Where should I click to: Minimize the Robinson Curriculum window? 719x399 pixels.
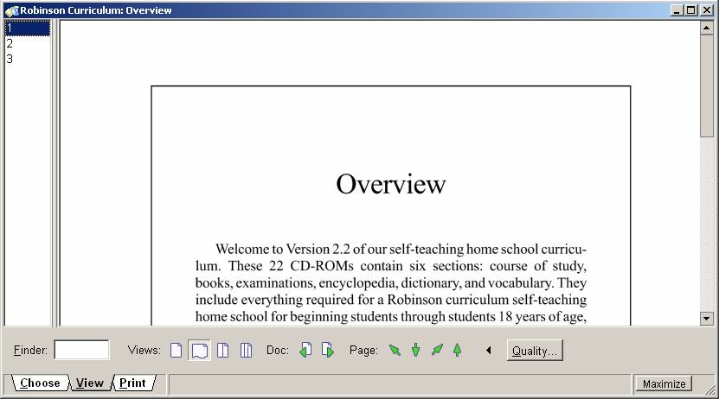[676, 10]
